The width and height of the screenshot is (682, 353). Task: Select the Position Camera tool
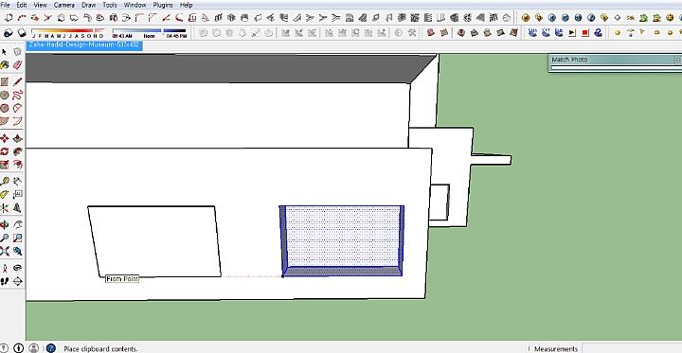5,268
